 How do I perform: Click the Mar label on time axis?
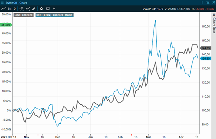tap(149, 137)
